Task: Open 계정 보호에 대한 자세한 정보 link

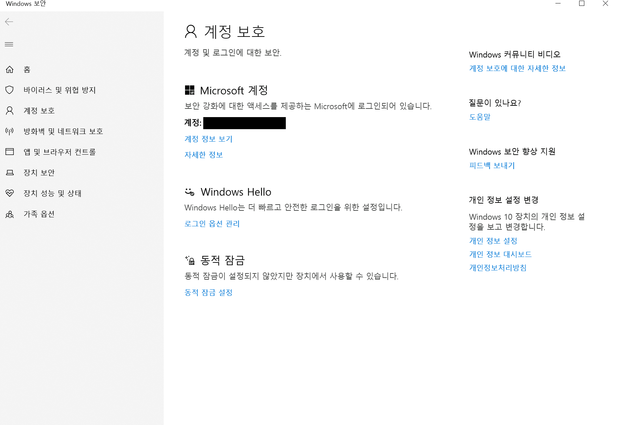Action: point(517,69)
